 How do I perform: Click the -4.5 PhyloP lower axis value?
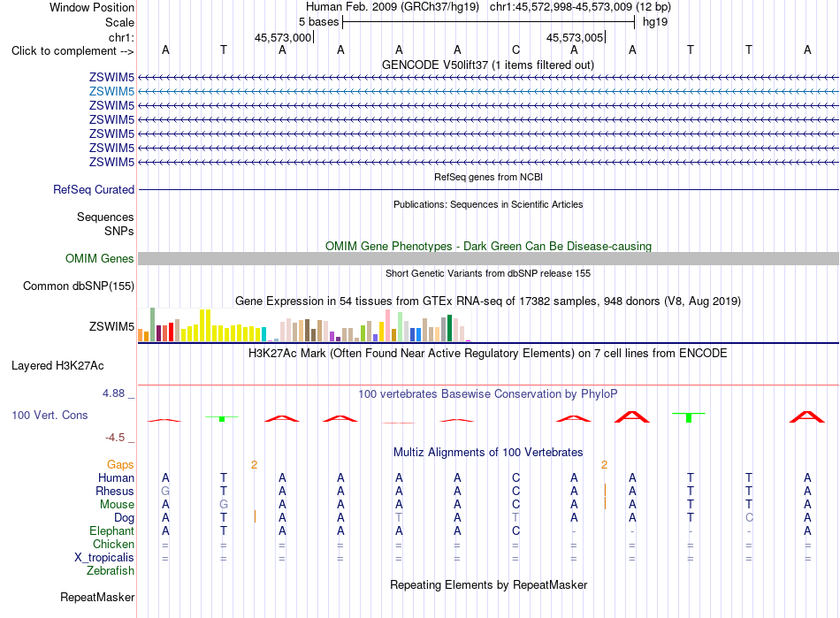(x=115, y=438)
